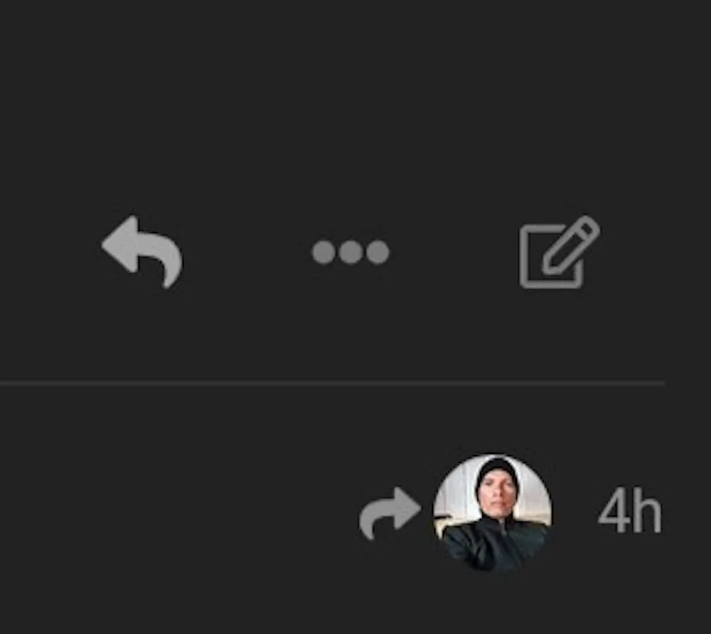Viewport: 711px width, 634px height.
Task: Click the edit note icon at right
Action: (x=560, y=252)
